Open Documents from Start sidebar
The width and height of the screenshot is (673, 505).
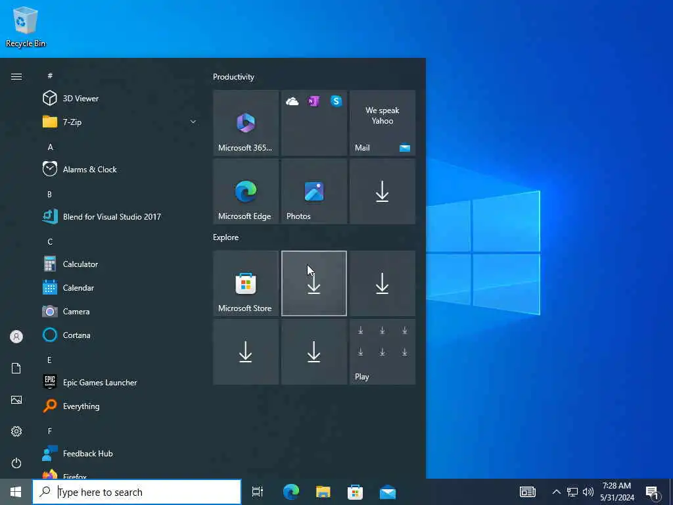[16, 368]
